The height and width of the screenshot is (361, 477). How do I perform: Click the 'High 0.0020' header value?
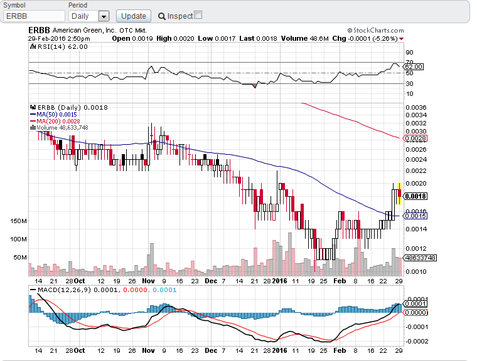[175, 39]
